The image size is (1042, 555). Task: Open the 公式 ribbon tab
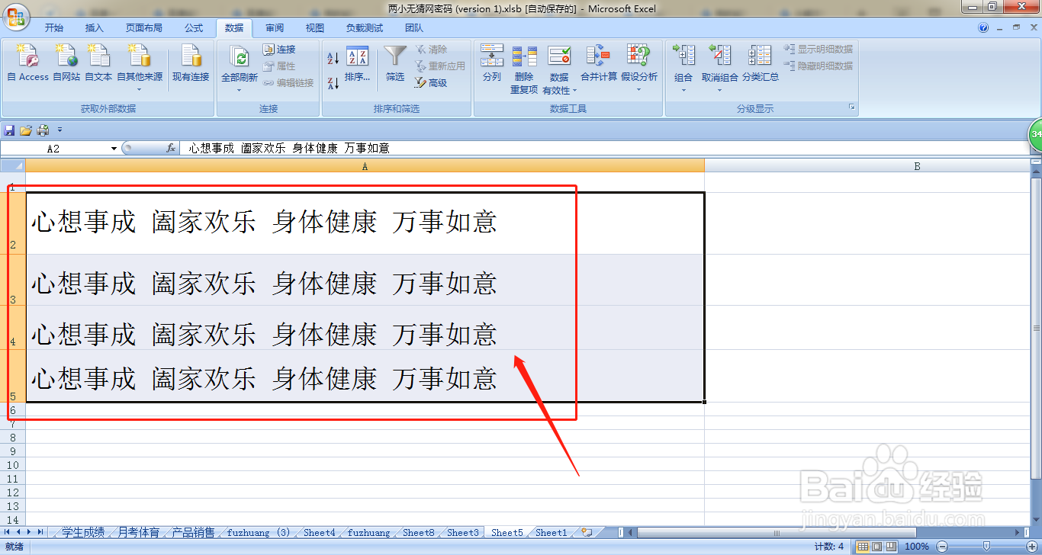point(194,28)
